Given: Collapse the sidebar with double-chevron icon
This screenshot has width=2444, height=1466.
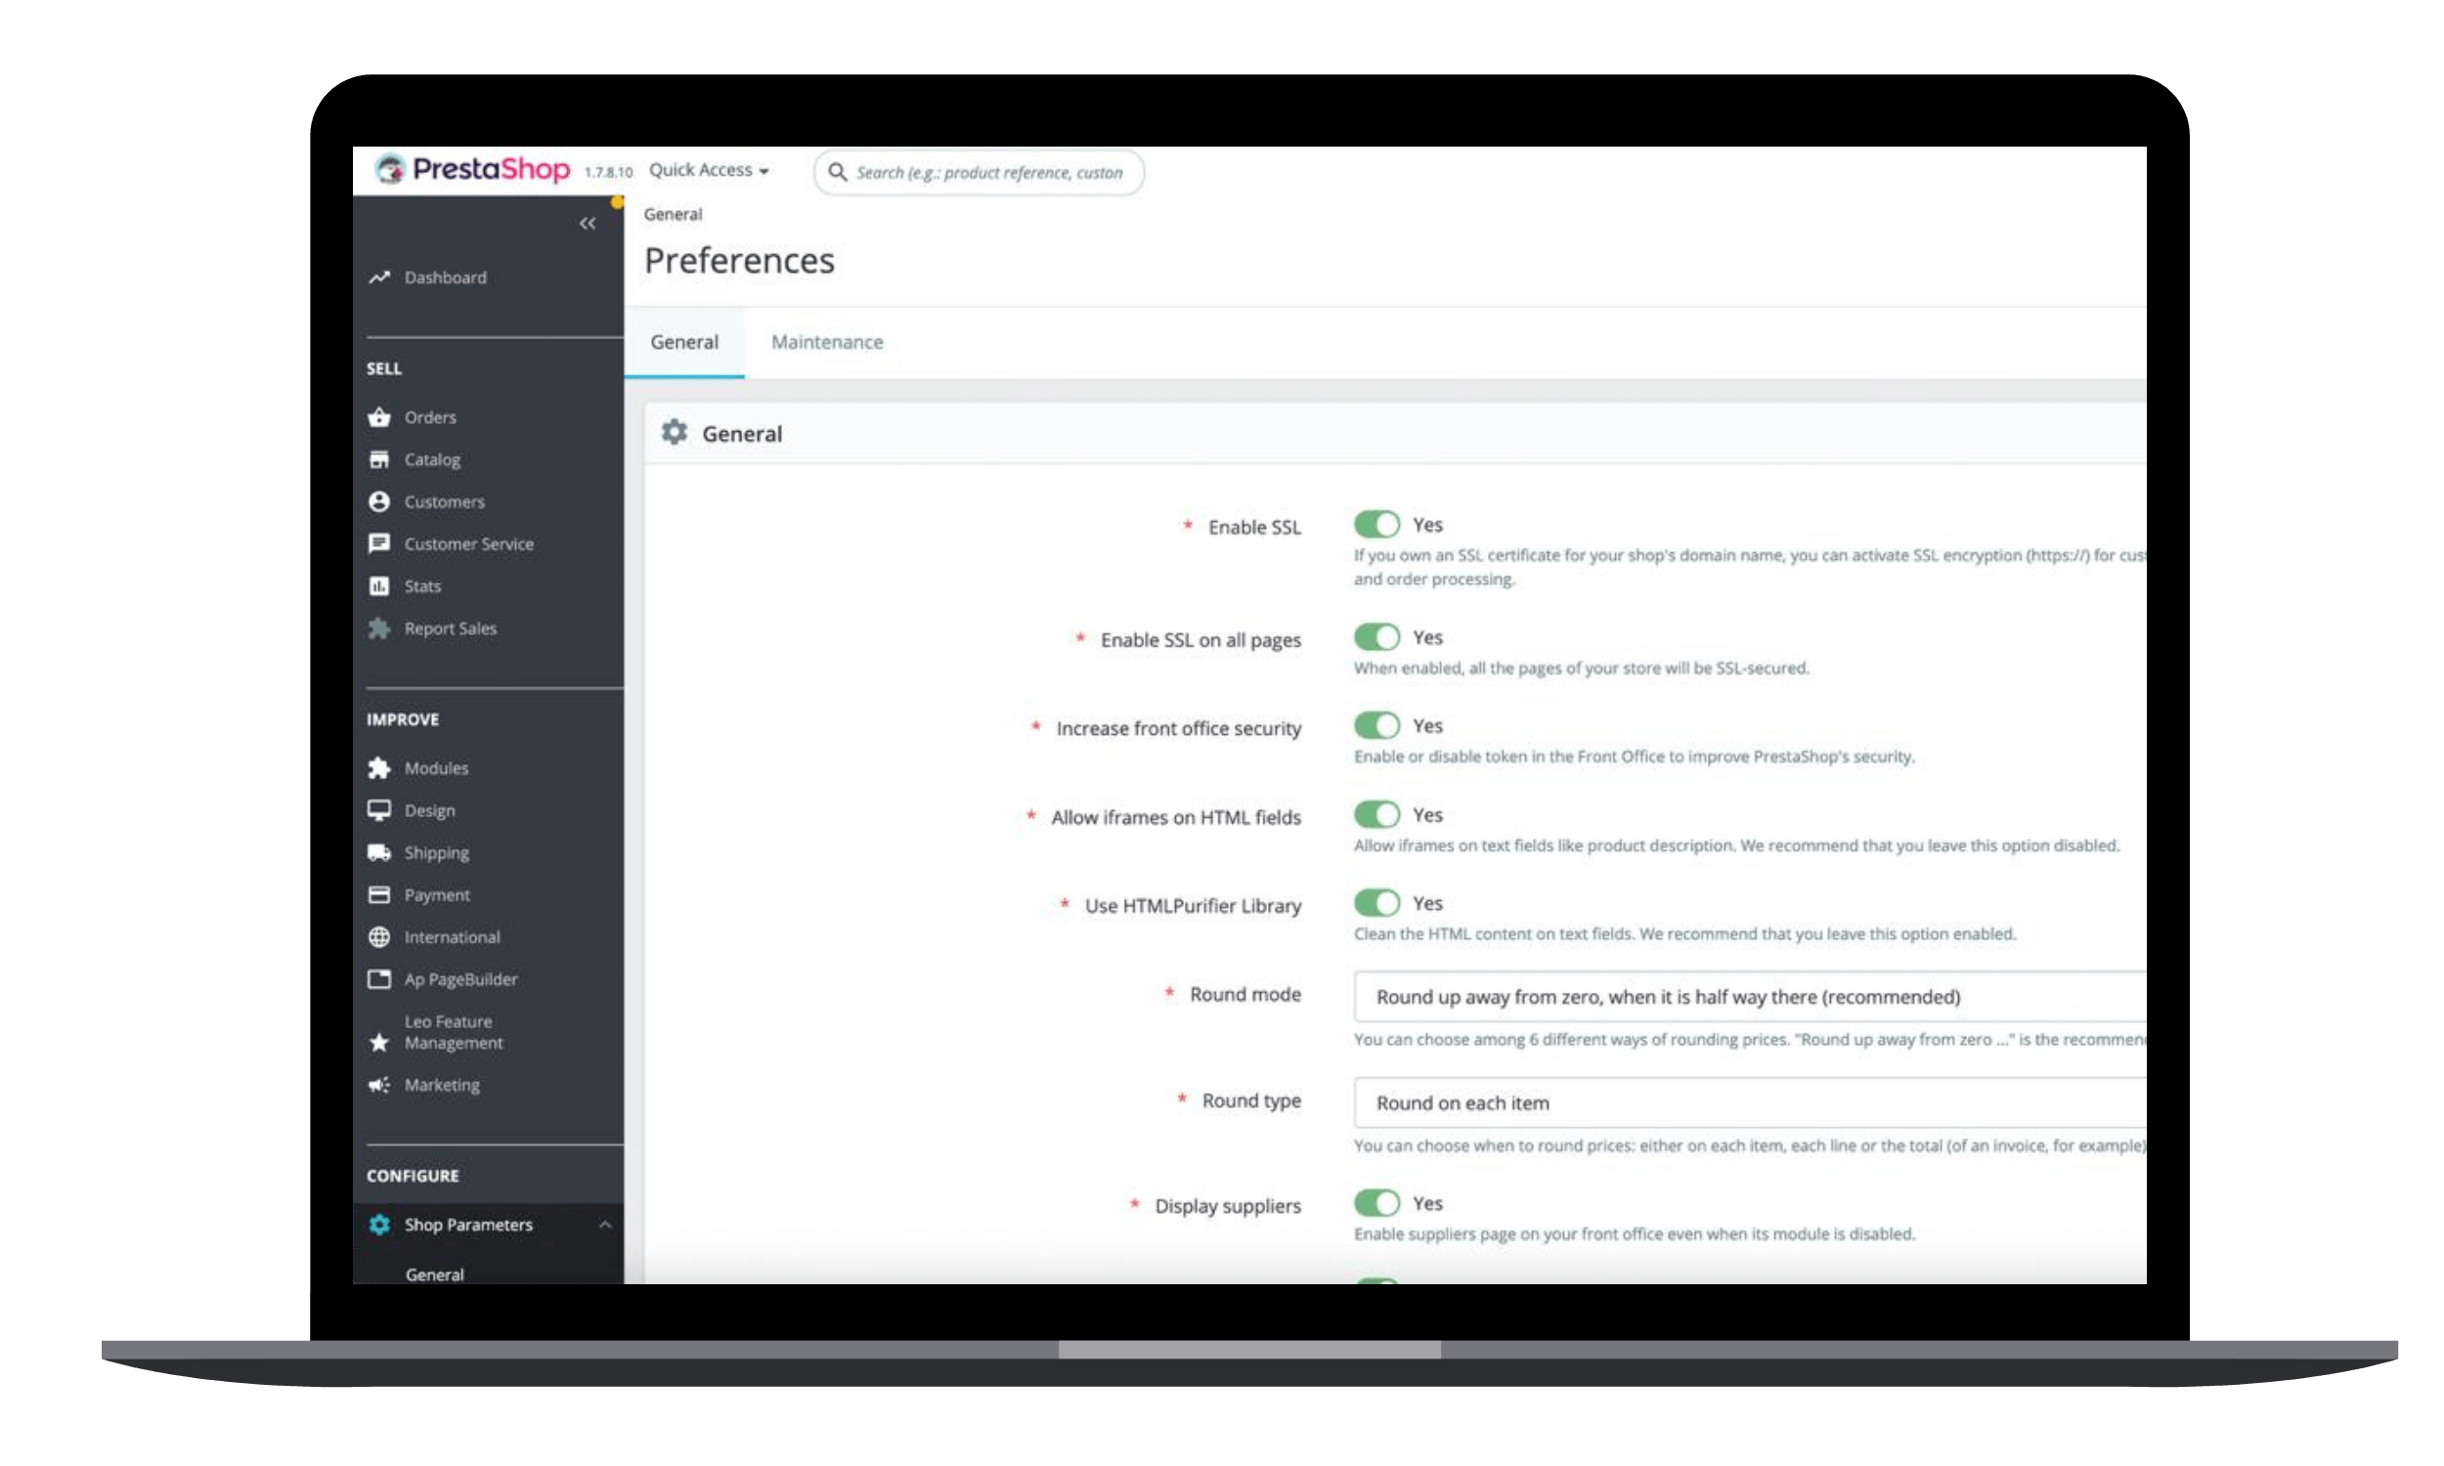Looking at the screenshot, I should point(588,224).
